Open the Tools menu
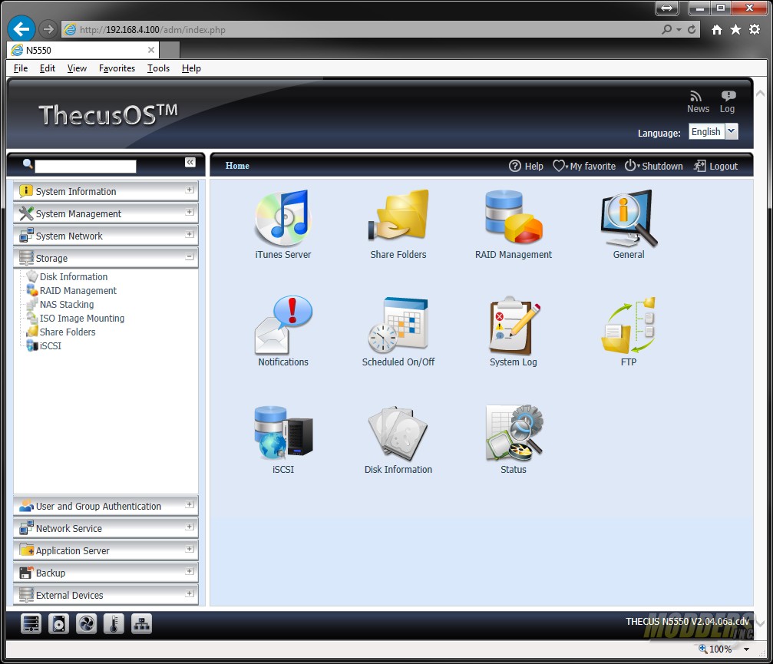Viewport: 773px width, 664px height. pyautogui.click(x=158, y=68)
